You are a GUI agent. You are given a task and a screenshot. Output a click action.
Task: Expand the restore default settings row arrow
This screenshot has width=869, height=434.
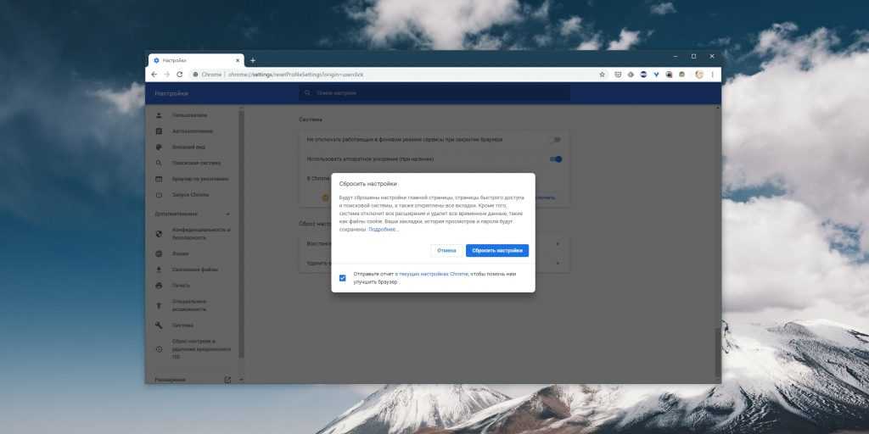(558, 244)
